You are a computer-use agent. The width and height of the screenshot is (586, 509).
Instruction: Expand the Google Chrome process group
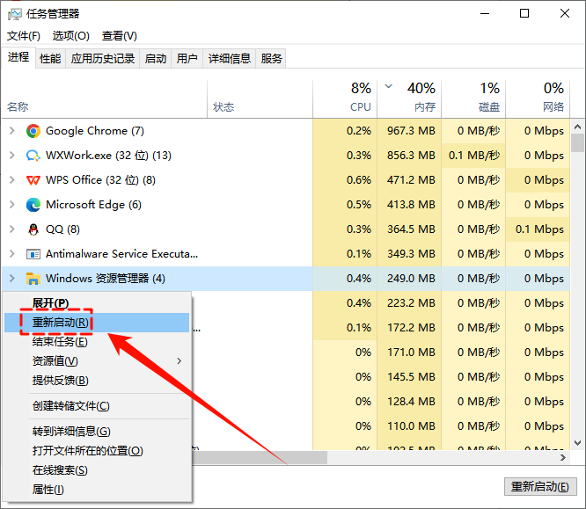[x=12, y=131]
